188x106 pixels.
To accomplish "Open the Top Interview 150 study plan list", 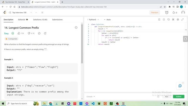I will (18, 12).
